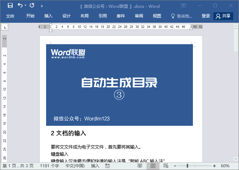
Task: Click the macro recording icon in status bar
Action: (107, 166)
